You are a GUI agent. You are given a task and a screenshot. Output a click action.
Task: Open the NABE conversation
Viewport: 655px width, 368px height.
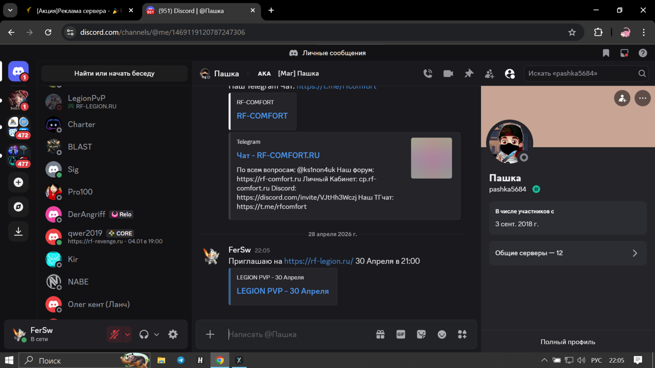114,282
